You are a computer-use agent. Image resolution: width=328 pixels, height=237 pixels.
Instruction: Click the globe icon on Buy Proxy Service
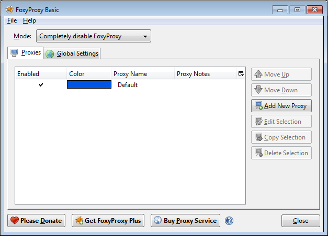[157, 221]
